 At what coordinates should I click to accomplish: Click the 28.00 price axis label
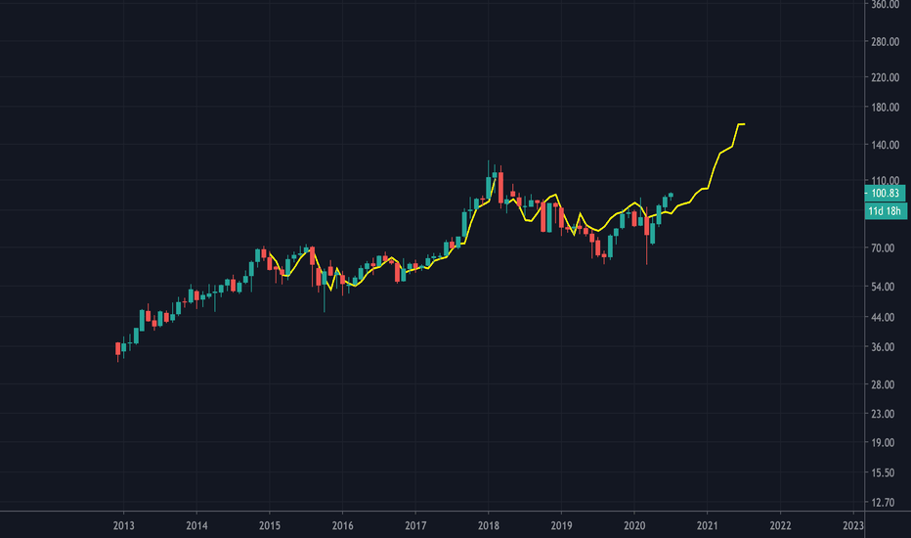coord(883,385)
